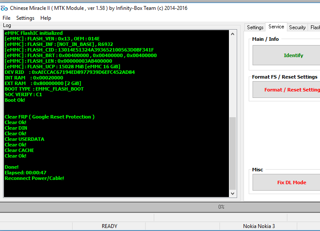Screen dimensions: 320x231
Task: Click the 'Boot Ok!' log line
Action: pos(15,100)
